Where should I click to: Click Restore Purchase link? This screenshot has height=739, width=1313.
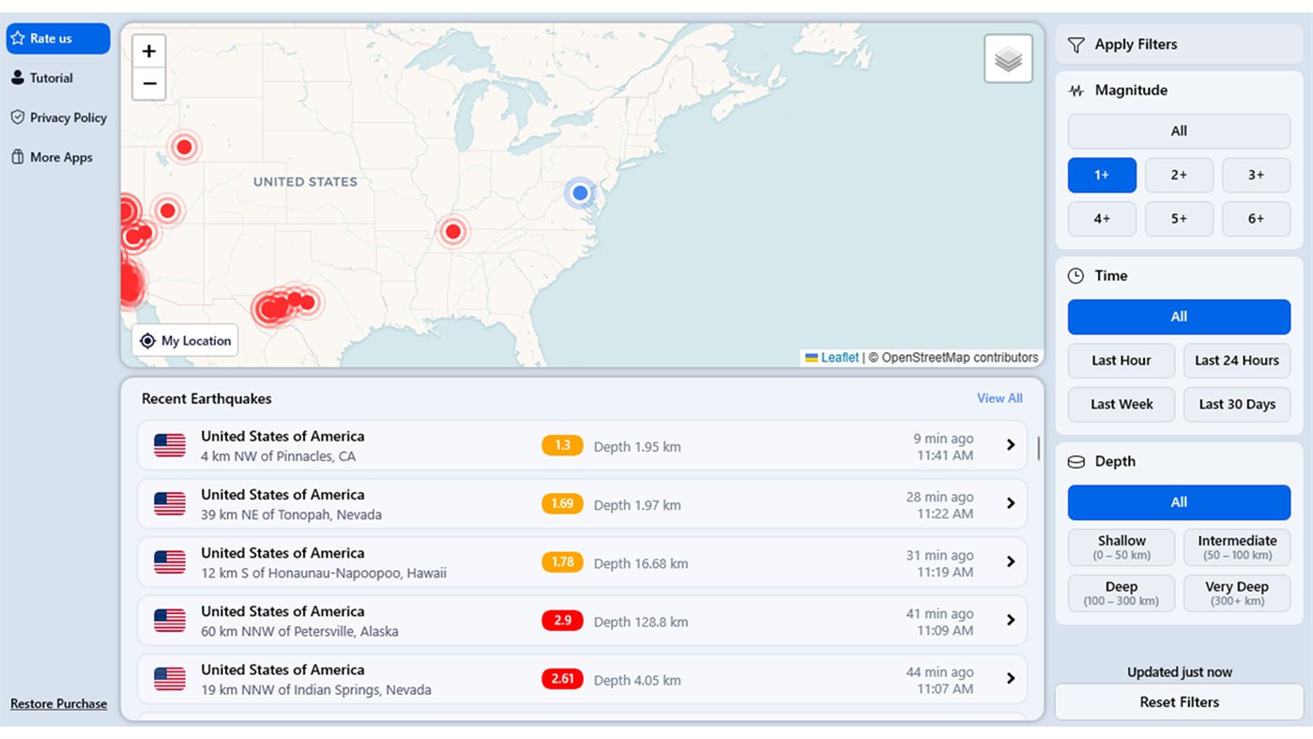(58, 703)
